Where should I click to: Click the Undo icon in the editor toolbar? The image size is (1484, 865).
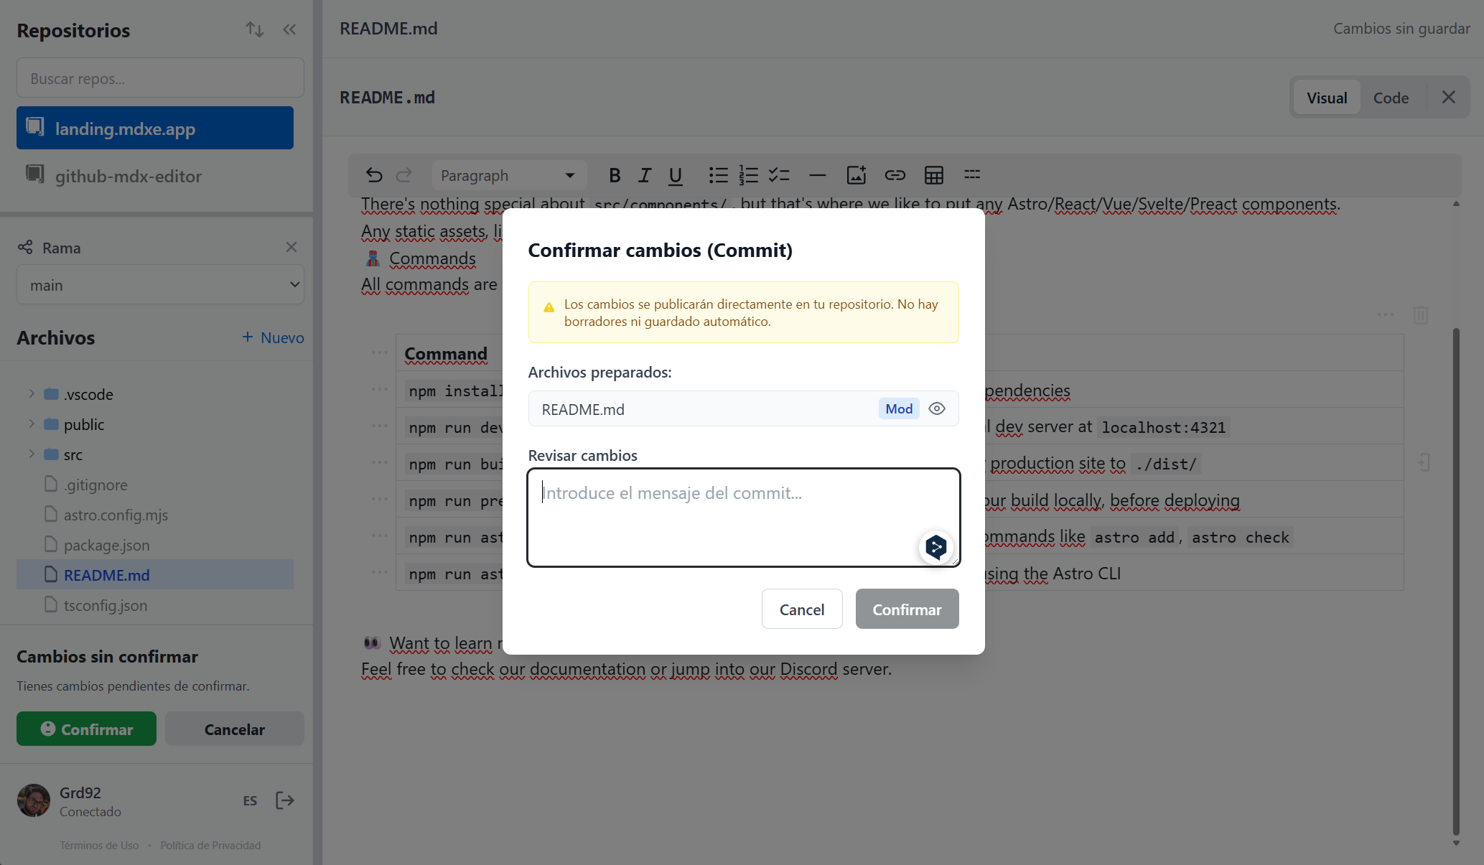[373, 174]
